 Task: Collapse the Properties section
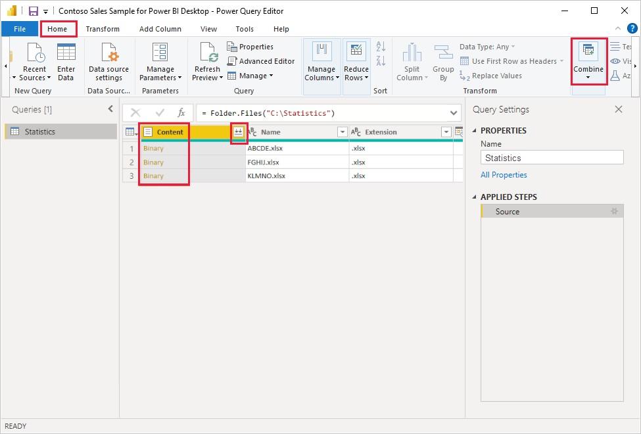475,131
